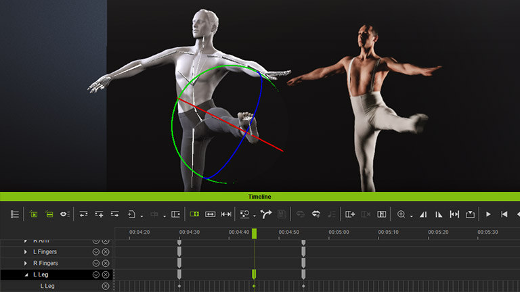Viewport: 520px width, 292px height.
Task: Select the L Leg green keyframe clip
Action: click(255, 274)
